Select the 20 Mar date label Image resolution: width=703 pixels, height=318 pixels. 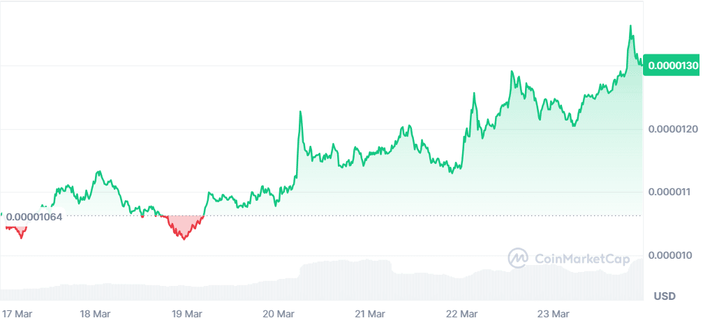[279, 313]
